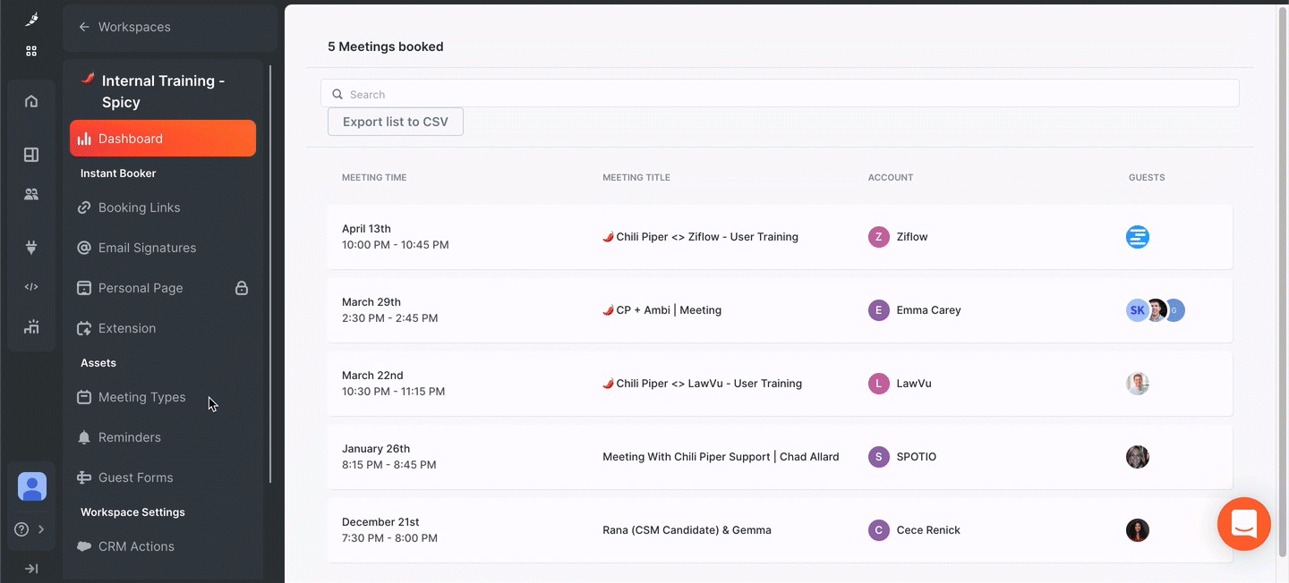Image resolution: width=1289 pixels, height=583 pixels.
Task: Click the Export list to CSV button
Action: tap(395, 121)
